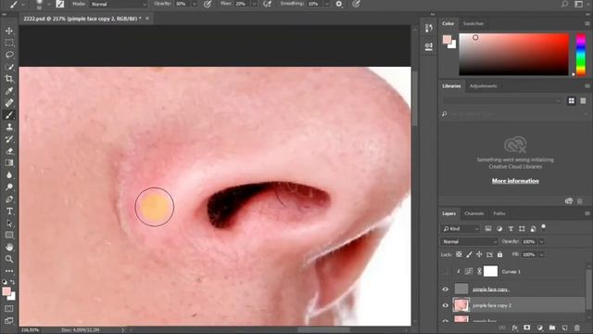
Task: Select the Quick Selection tool
Action: 9,67
